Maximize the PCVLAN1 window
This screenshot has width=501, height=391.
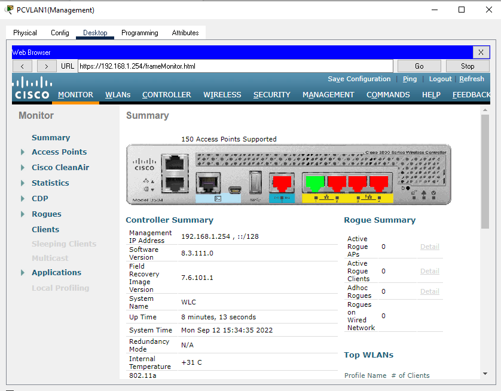(462, 10)
